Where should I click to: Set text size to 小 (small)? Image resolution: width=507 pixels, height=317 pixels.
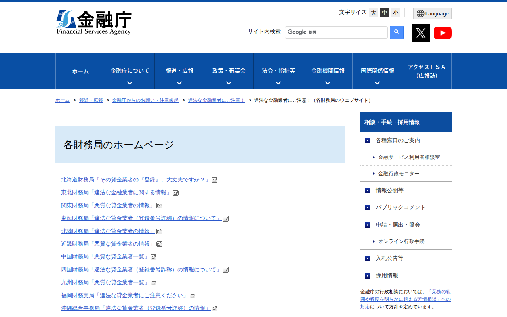click(396, 13)
